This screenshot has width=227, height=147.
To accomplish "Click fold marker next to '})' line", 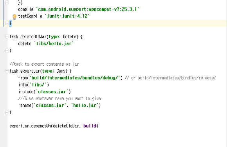I will (7, 2).
